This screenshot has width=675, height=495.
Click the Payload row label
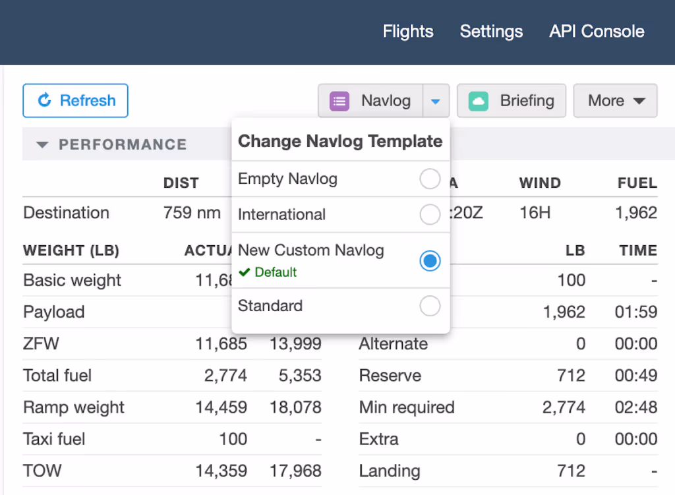(x=54, y=312)
